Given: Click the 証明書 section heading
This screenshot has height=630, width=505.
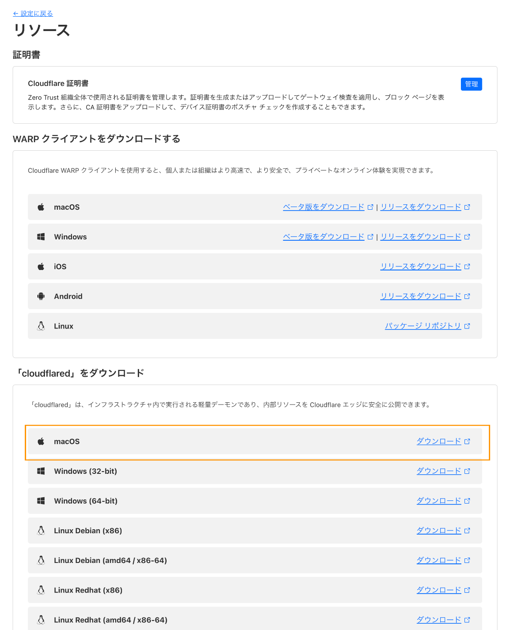Looking at the screenshot, I should pyautogui.click(x=27, y=55).
